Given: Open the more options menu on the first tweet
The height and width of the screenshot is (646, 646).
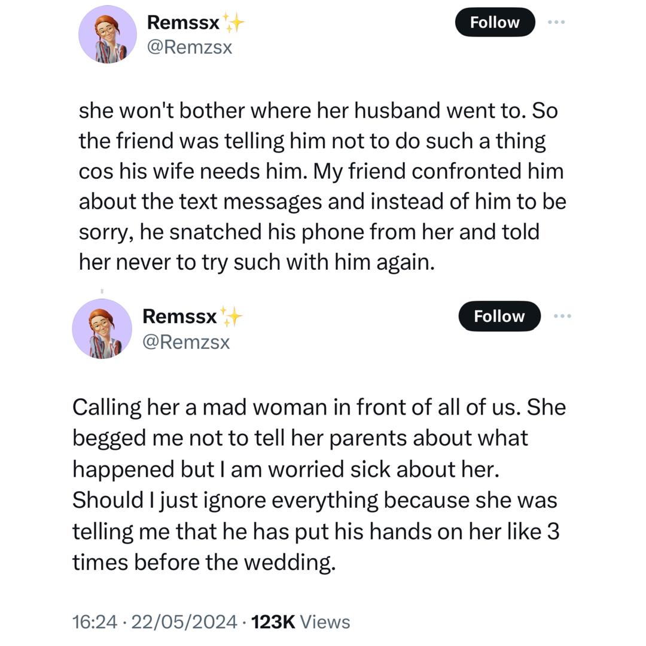Looking at the screenshot, I should pos(556,22).
